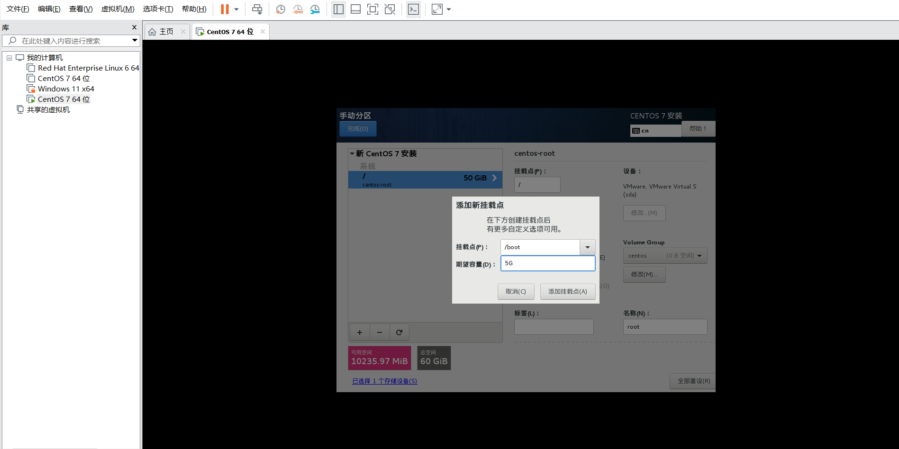Open the console view
Viewport: 899px width, 449px height.
(413, 9)
